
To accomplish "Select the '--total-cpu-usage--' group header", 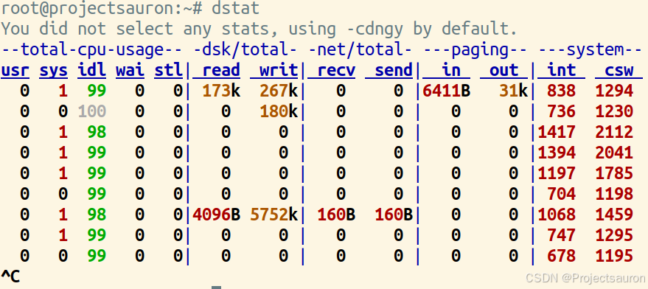I will click(91, 50).
